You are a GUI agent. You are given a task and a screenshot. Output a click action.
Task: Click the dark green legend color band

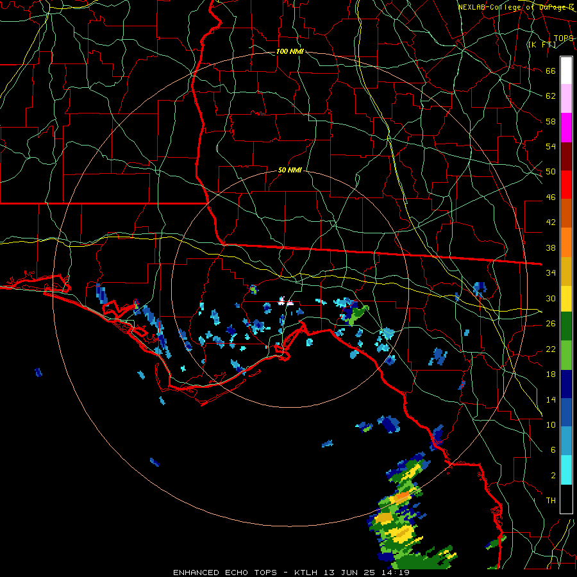click(566, 326)
